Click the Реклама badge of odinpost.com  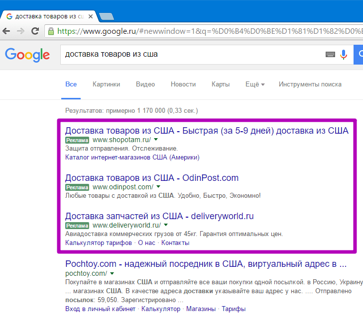coord(77,187)
